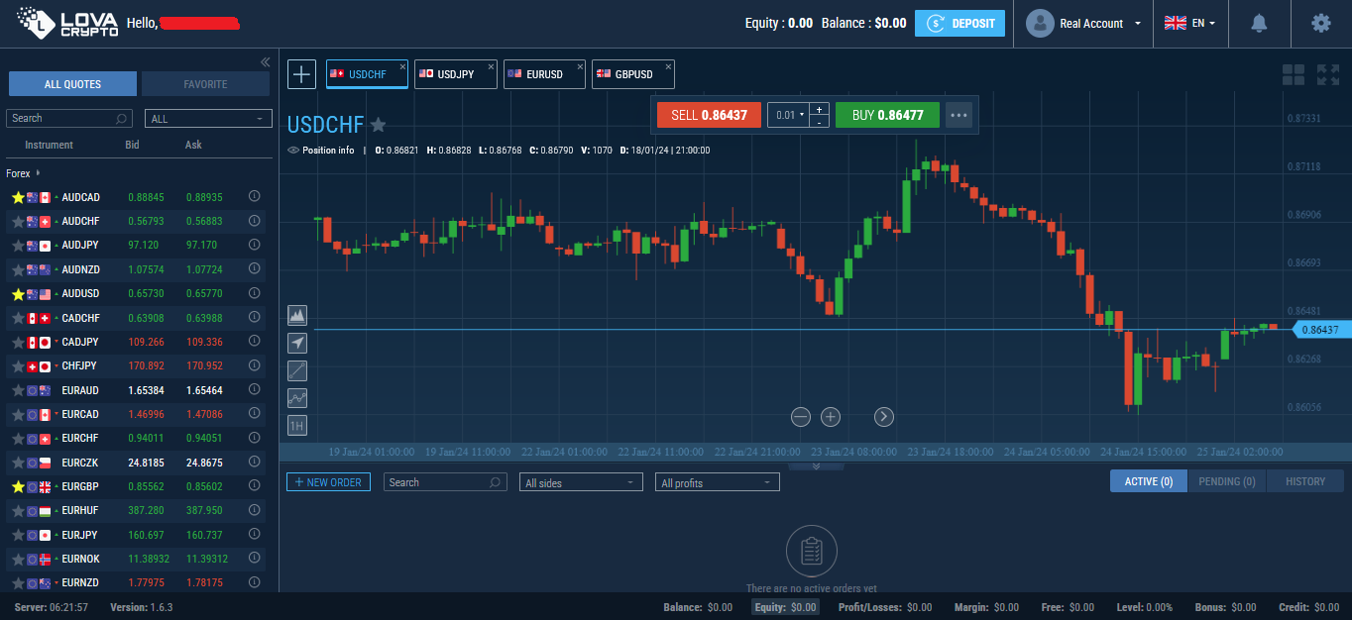Viewport: 1352px width, 620px height.
Task: Select the EURCZK quote row
Action: (x=136, y=463)
